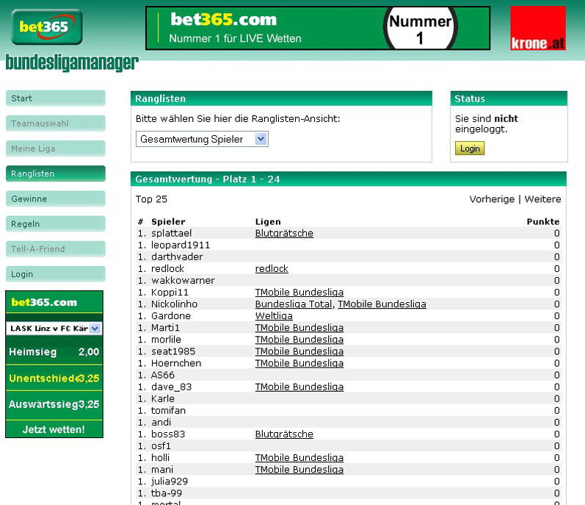Viewport: 585px width, 505px height.
Task: Click player name wakkowarner
Action: (183, 281)
